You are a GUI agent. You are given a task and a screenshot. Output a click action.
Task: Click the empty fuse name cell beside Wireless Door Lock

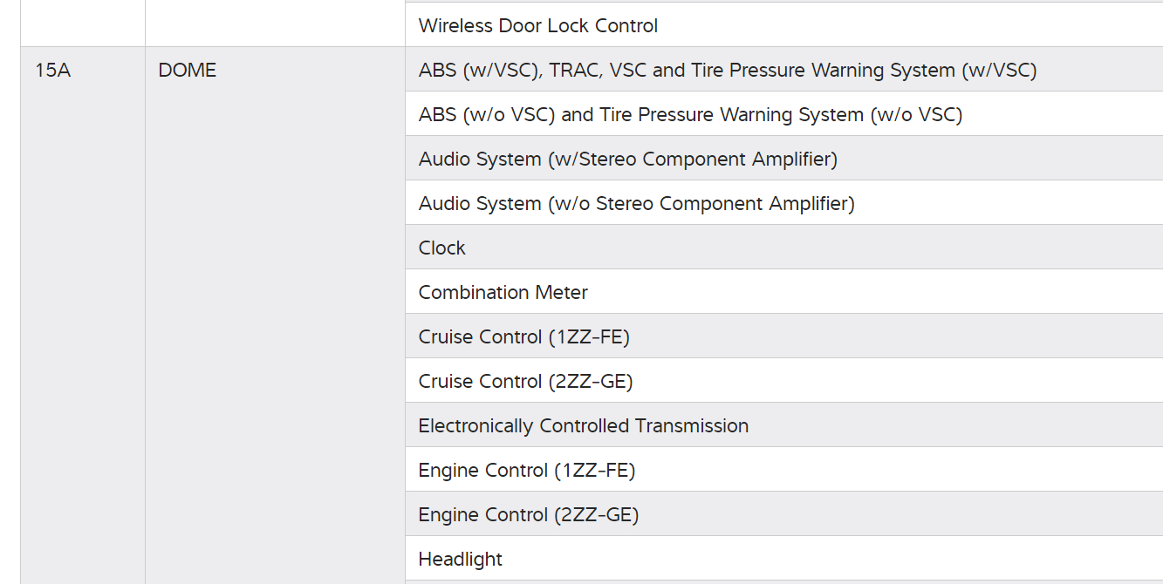pyautogui.click(x=275, y=24)
